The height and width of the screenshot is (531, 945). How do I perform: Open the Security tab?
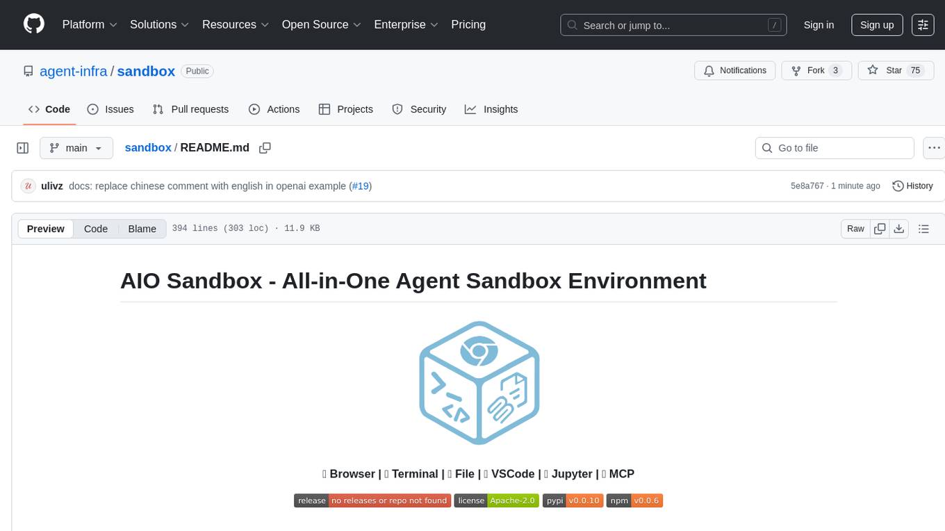[x=419, y=109]
